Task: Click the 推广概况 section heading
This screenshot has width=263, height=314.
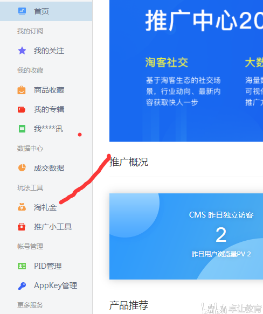Action: tap(129, 162)
